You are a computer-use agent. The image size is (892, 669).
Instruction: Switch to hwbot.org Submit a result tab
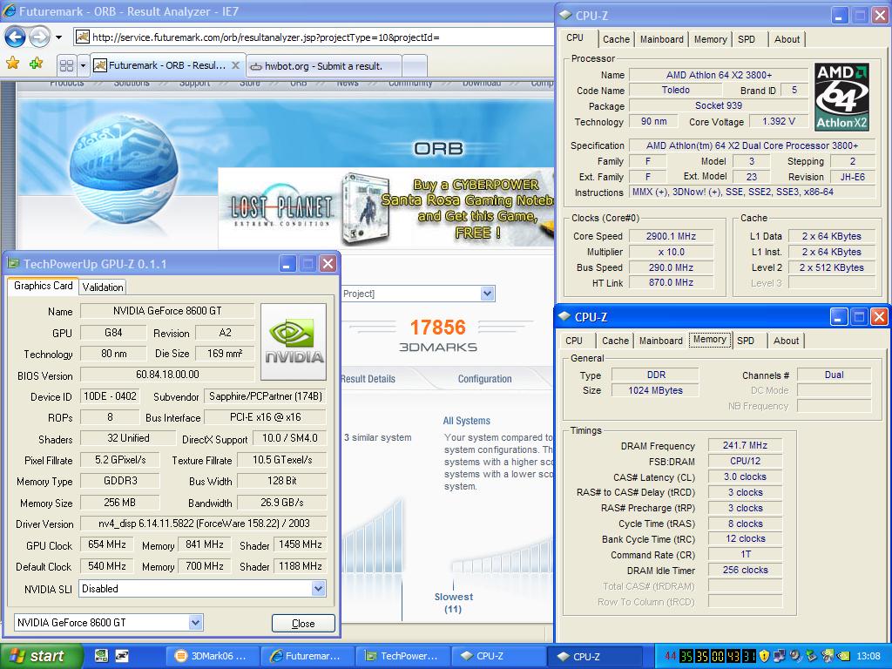(x=324, y=66)
